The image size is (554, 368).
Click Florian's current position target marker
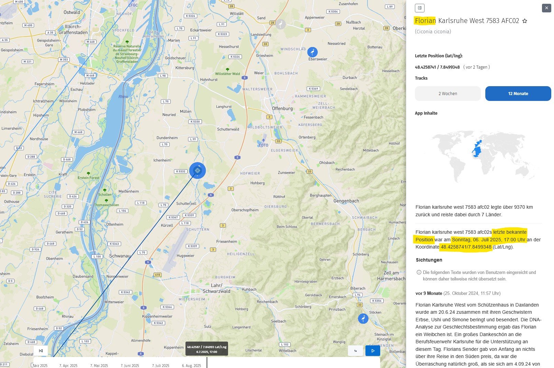(197, 170)
